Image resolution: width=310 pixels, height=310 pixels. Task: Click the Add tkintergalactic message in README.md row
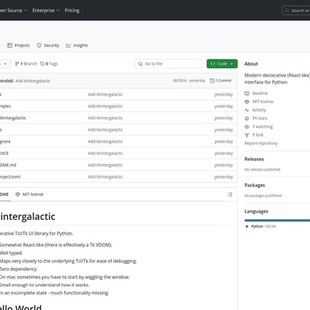(105, 165)
